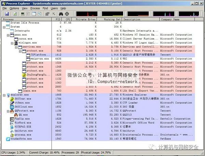Open the Process menu

[x=35, y=8]
